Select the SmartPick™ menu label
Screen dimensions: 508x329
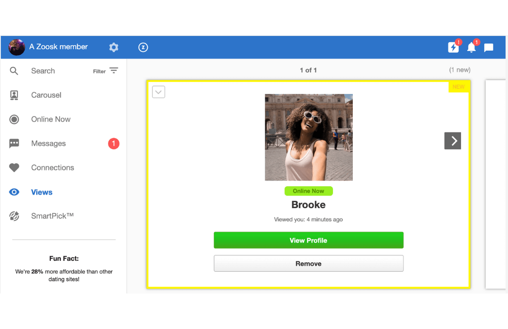pyautogui.click(x=52, y=216)
